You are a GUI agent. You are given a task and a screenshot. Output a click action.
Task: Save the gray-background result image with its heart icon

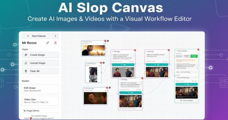pyautogui.click(x=132, y=69)
